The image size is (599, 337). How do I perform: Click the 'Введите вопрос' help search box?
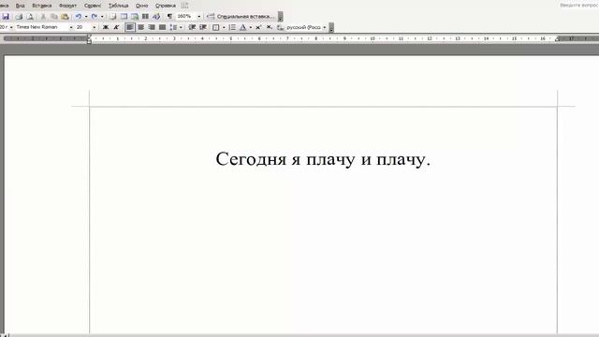[x=579, y=6]
